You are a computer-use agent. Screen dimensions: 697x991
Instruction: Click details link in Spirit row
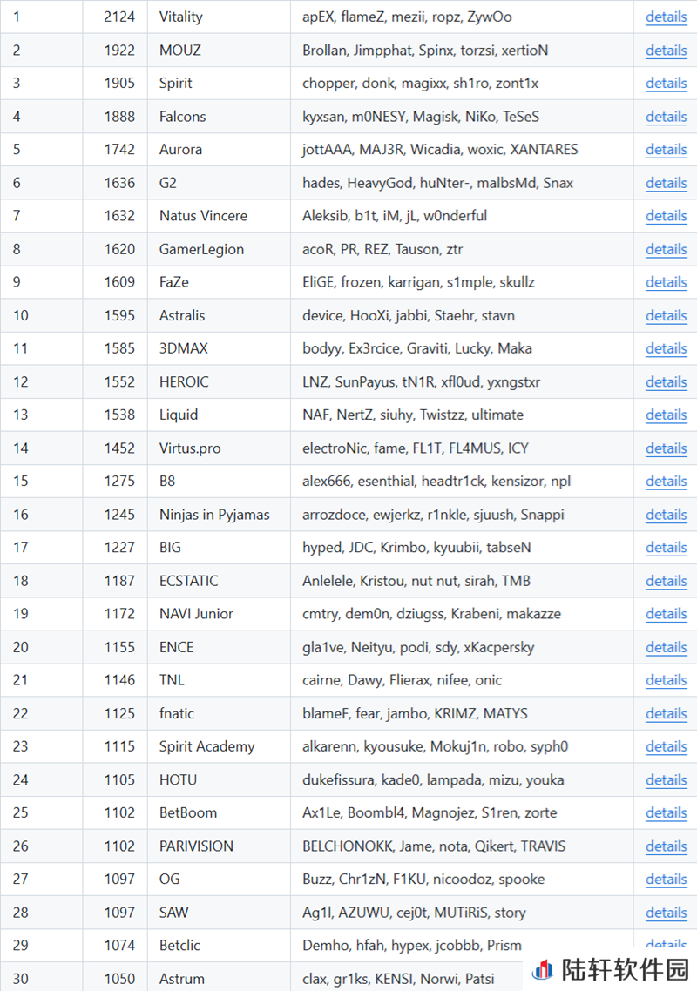[x=666, y=84]
